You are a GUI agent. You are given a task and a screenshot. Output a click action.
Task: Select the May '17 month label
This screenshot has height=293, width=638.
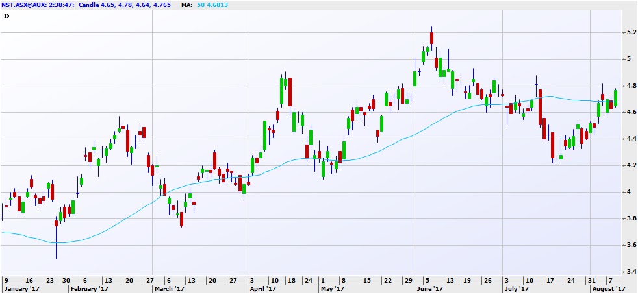333,289
